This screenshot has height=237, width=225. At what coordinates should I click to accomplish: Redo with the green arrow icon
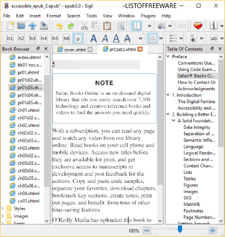[x=71, y=26]
